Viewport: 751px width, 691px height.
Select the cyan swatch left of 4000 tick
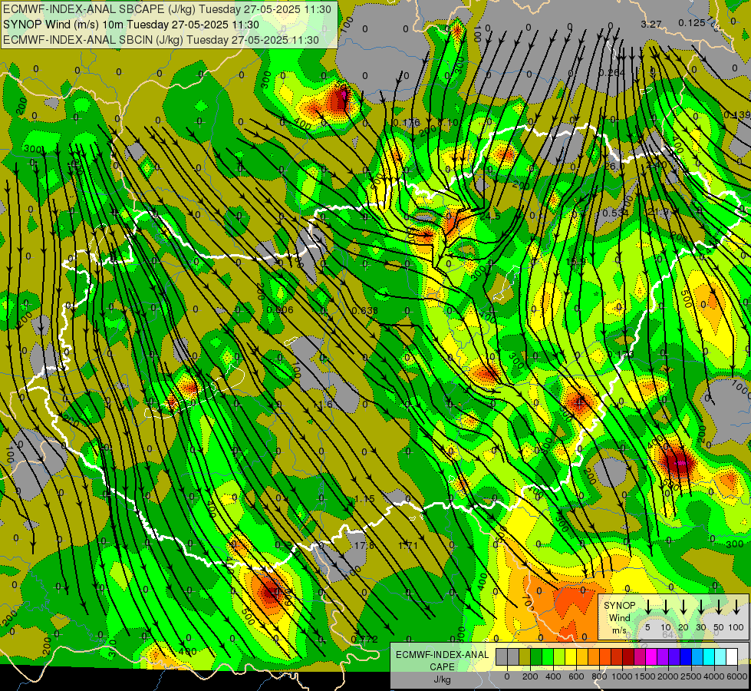coord(710,657)
